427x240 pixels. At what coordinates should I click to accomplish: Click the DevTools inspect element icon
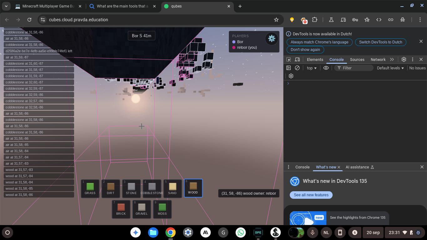pos(289,59)
